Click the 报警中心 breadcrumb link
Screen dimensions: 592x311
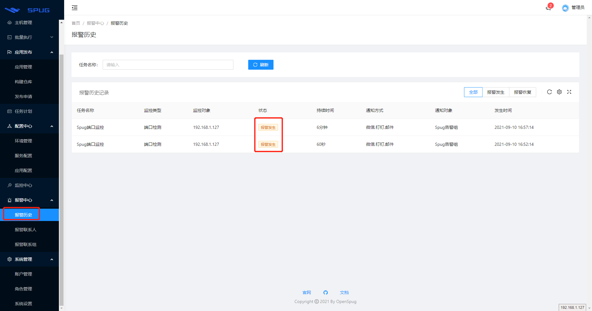click(x=95, y=23)
